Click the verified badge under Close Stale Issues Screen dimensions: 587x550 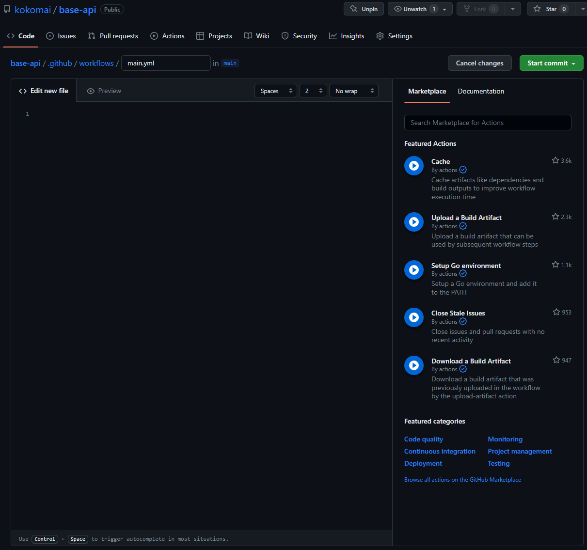463,321
